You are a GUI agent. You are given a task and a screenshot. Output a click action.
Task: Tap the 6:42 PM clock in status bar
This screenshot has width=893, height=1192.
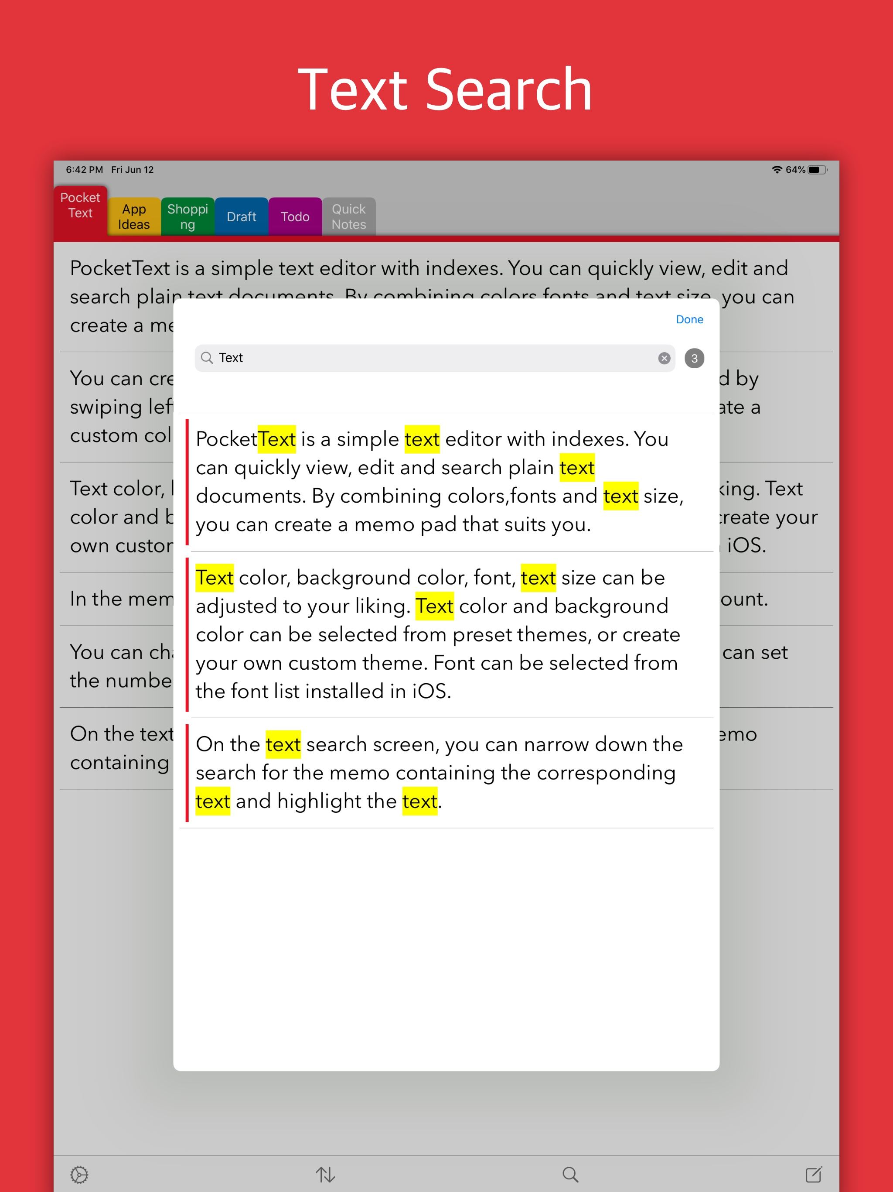(84, 170)
